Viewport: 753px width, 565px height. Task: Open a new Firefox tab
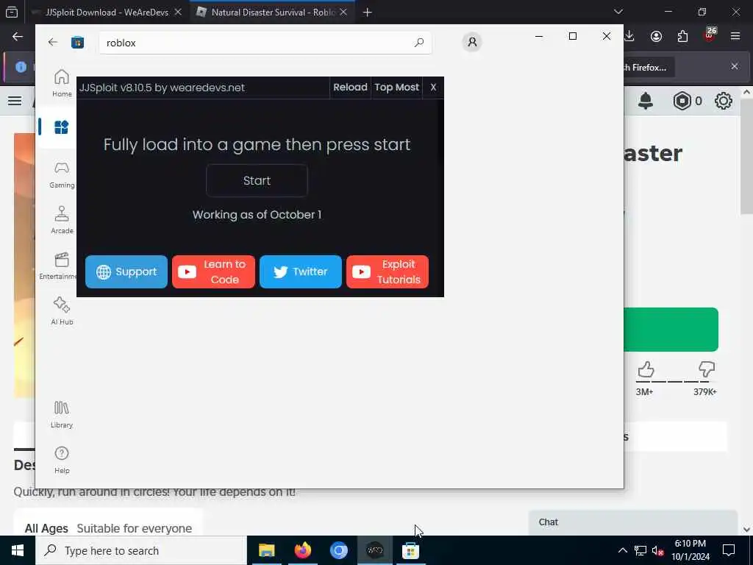368,13
